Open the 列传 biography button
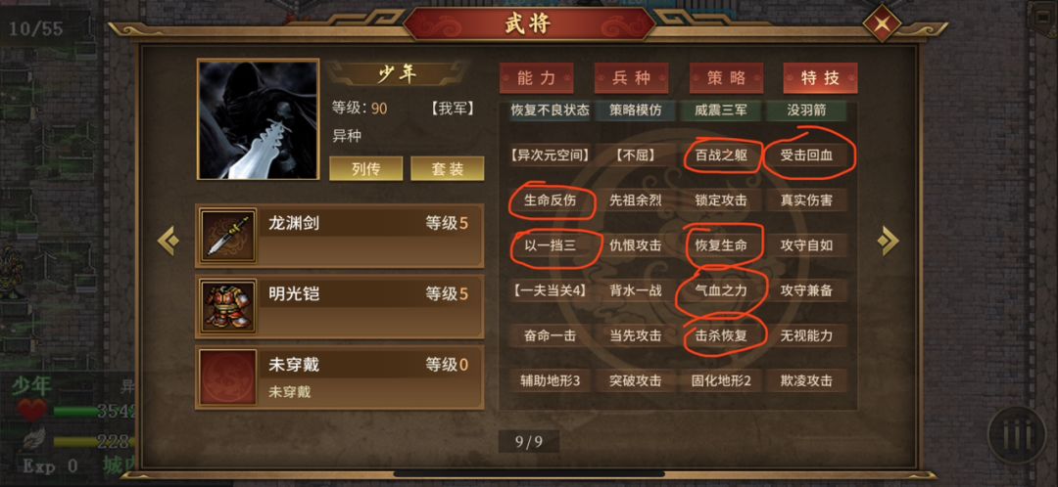 coord(366,168)
